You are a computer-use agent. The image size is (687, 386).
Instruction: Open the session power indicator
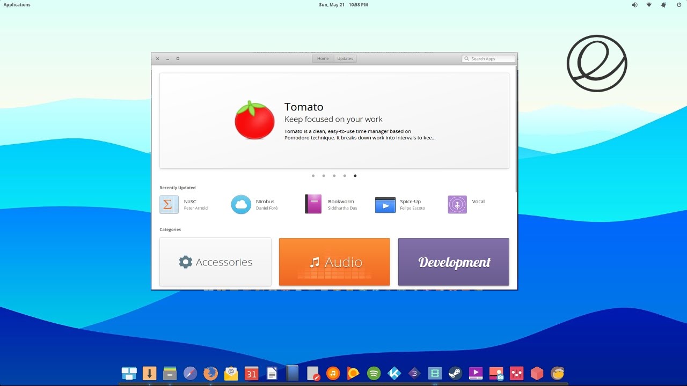coord(678,5)
